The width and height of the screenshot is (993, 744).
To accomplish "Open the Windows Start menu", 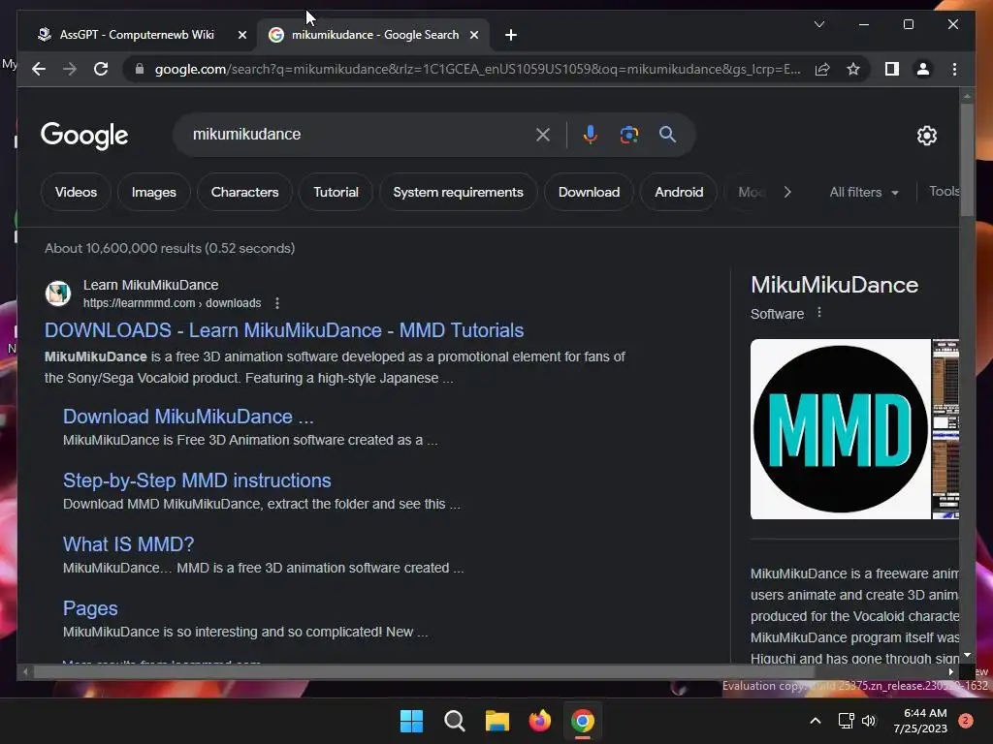I will (x=411, y=721).
